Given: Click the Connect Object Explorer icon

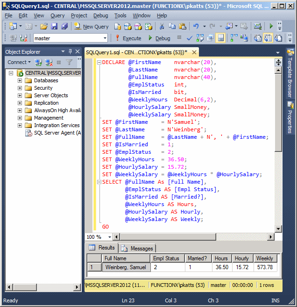Looking at the screenshot, I should coord(38,63).
